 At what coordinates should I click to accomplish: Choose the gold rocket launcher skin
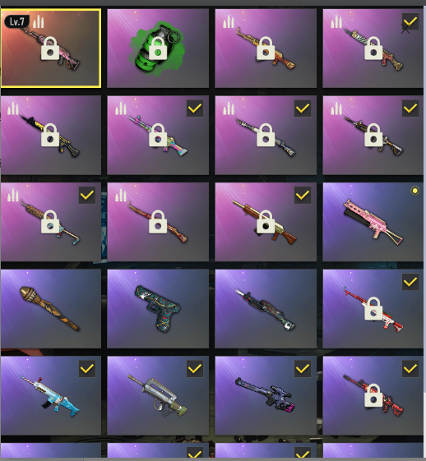[51, 309]
